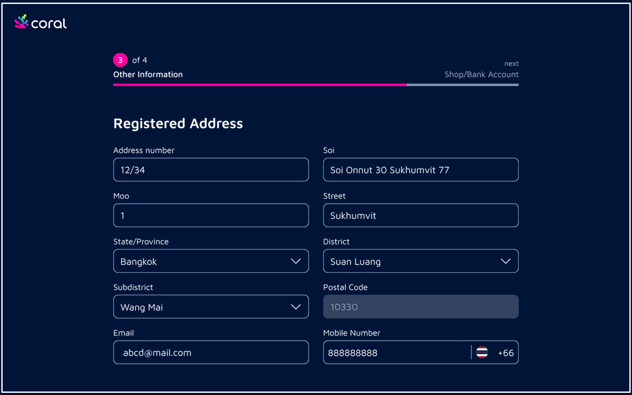The height and width of the screenshot is (395, 632).
Task: Click the Address number field
Action: (211, 170)
